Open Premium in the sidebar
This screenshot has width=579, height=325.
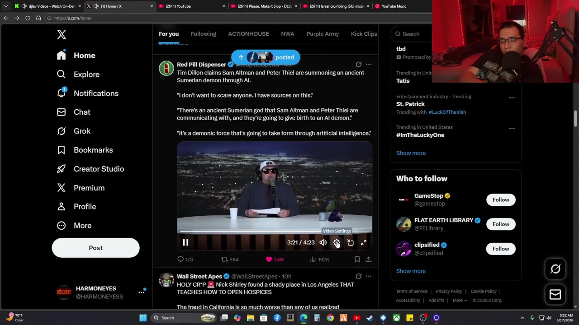[x=81, y=188]
